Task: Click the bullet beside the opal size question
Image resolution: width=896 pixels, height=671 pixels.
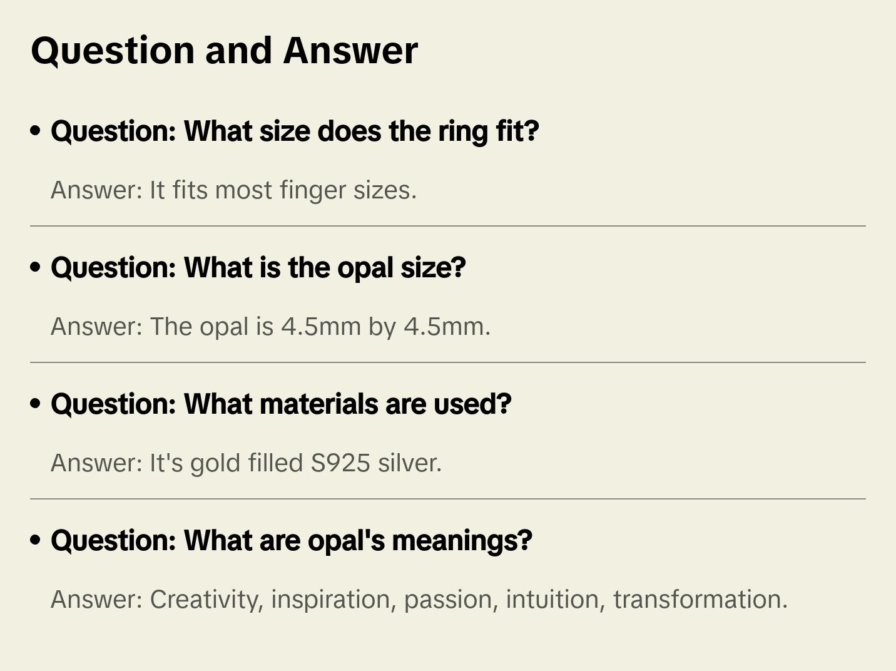Action: (36, 268)
